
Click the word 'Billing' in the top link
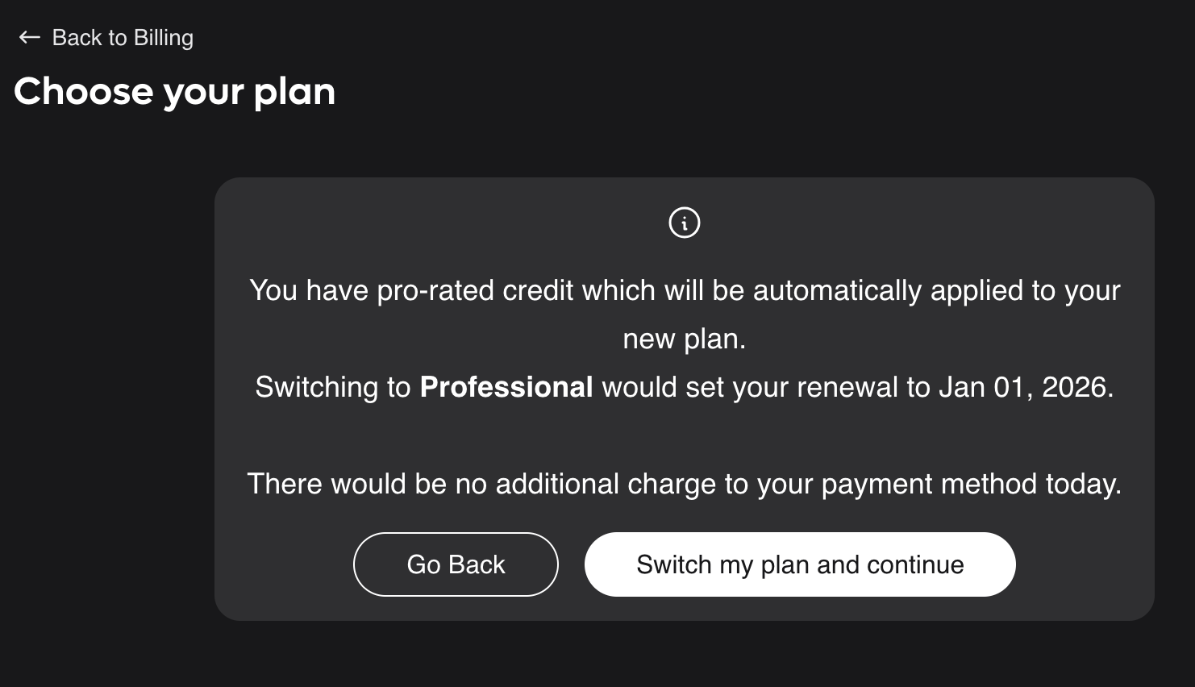164,38
